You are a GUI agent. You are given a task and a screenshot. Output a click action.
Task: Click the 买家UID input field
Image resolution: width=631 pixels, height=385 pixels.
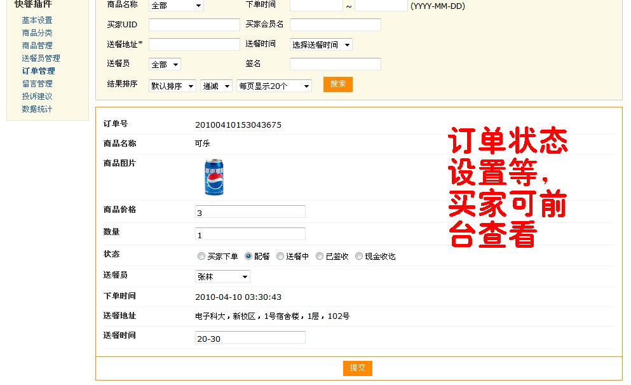pyautogui.click(x=194, y=25)
